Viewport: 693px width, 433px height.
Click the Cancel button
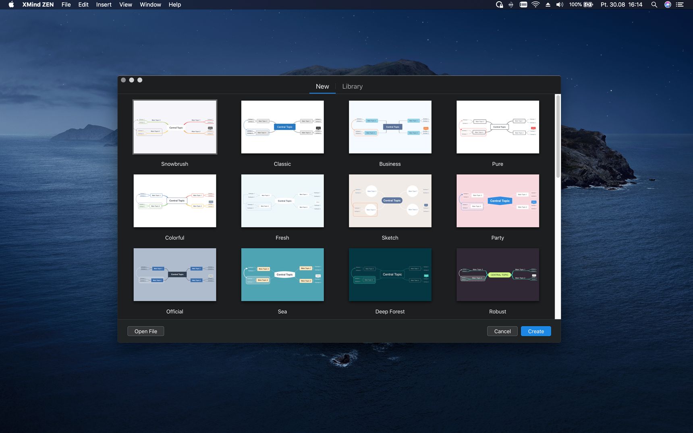pyautogui.click(x=502, y=331)
